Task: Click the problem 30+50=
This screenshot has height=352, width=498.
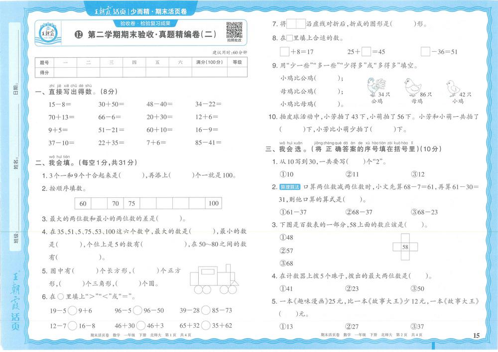Action: 111,104
